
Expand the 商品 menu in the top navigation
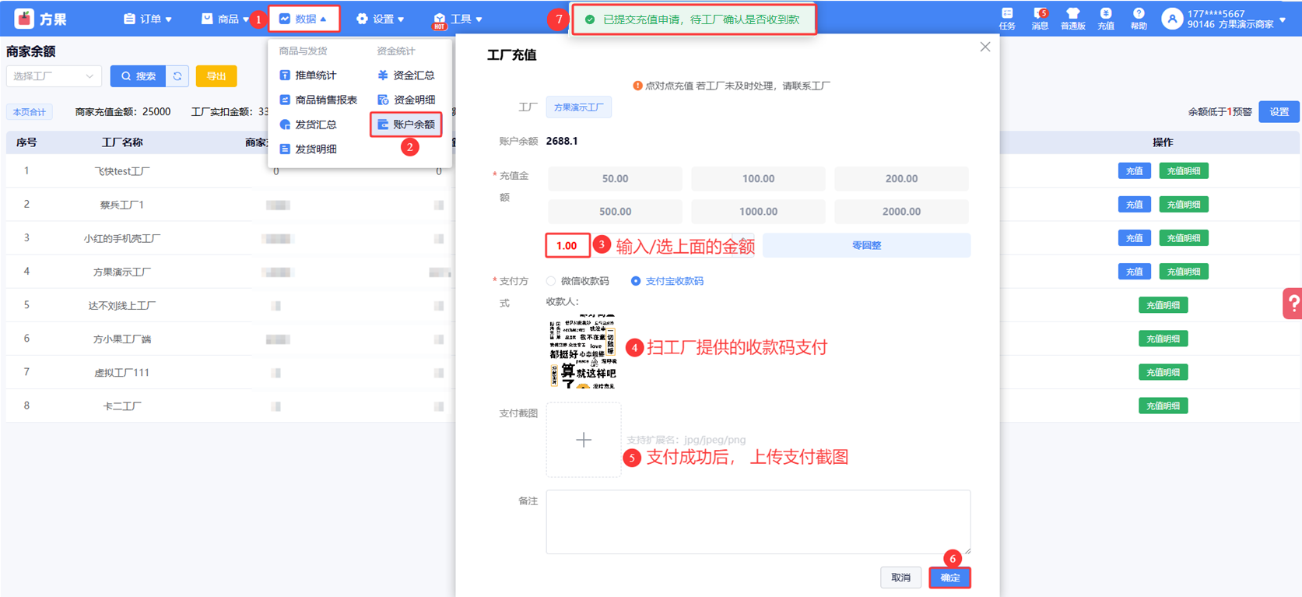[x=225, y=19]
